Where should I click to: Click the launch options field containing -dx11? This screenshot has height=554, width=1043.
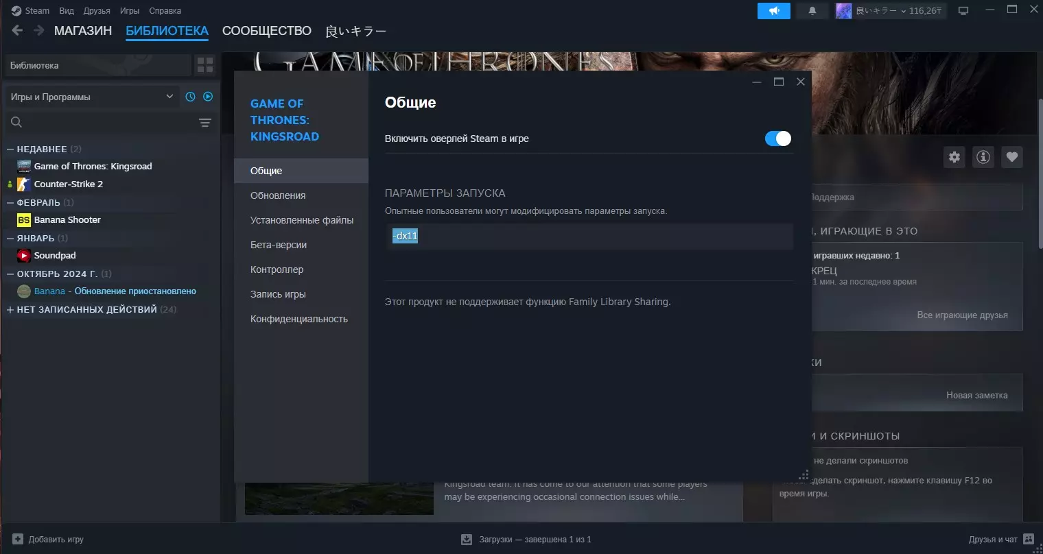(589, 236)
